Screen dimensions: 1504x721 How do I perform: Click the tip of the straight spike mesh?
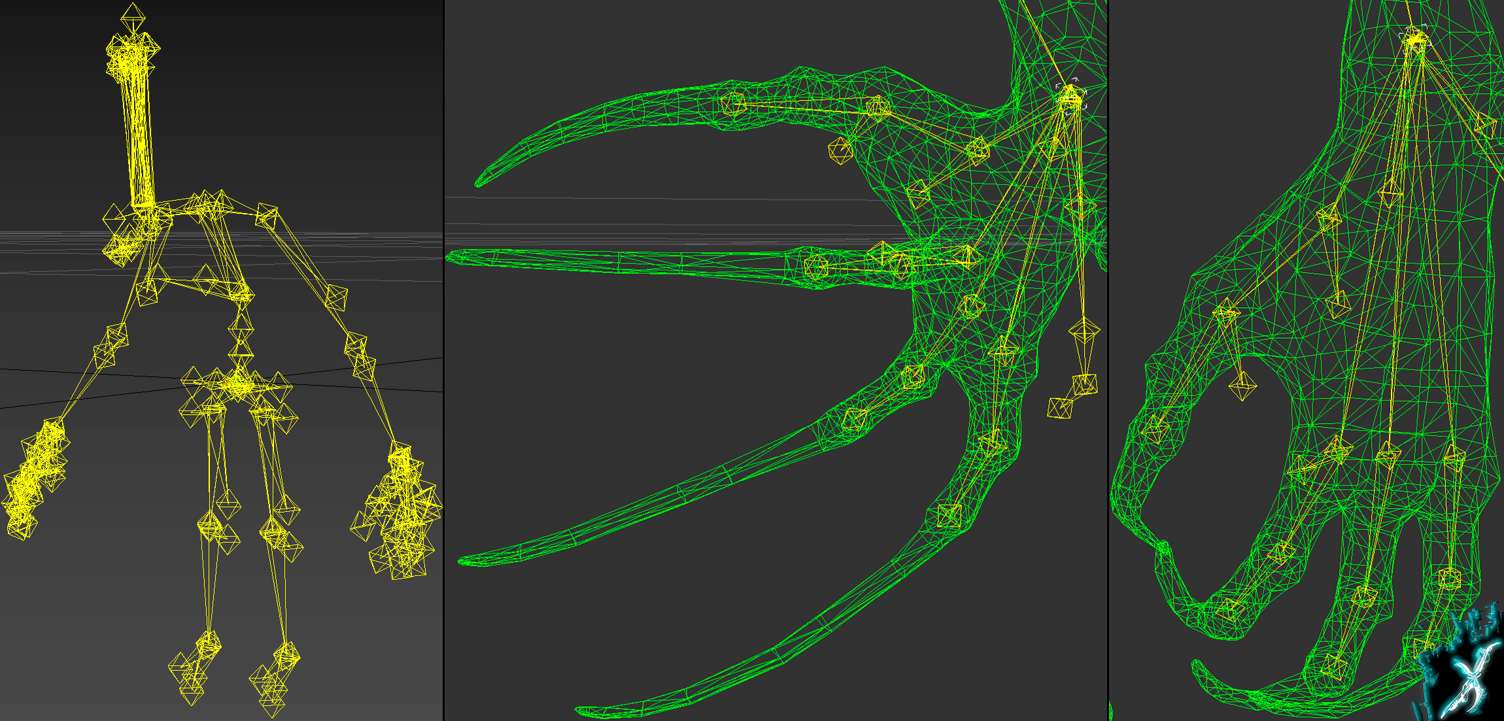[x=451, y=258]
